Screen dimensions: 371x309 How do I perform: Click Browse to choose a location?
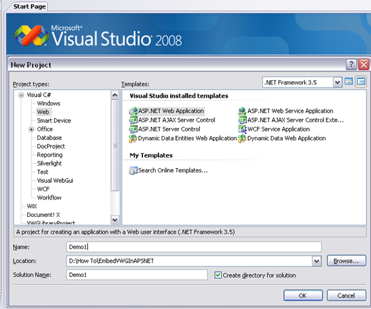[x=347, y=261]
